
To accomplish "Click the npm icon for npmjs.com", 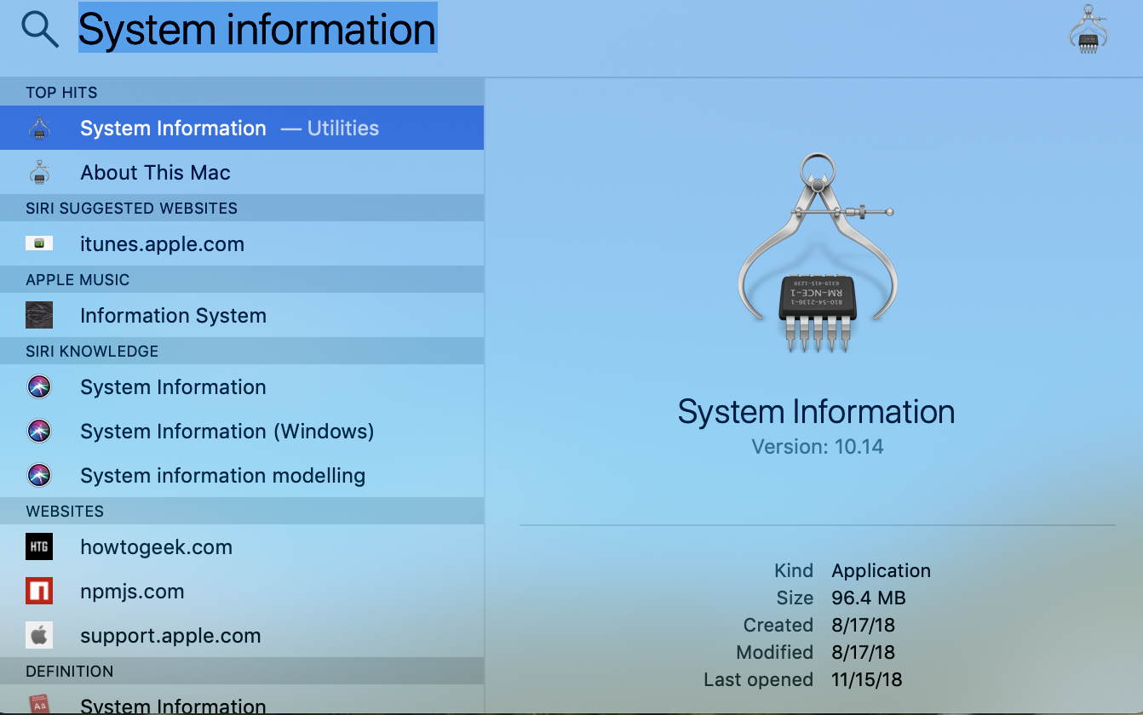I will 39,591.
